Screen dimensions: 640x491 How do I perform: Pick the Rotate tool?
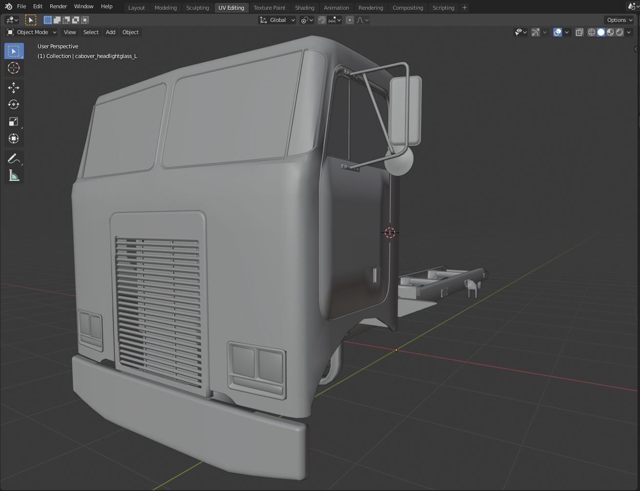pyautogui.click(x=14, y=105)
